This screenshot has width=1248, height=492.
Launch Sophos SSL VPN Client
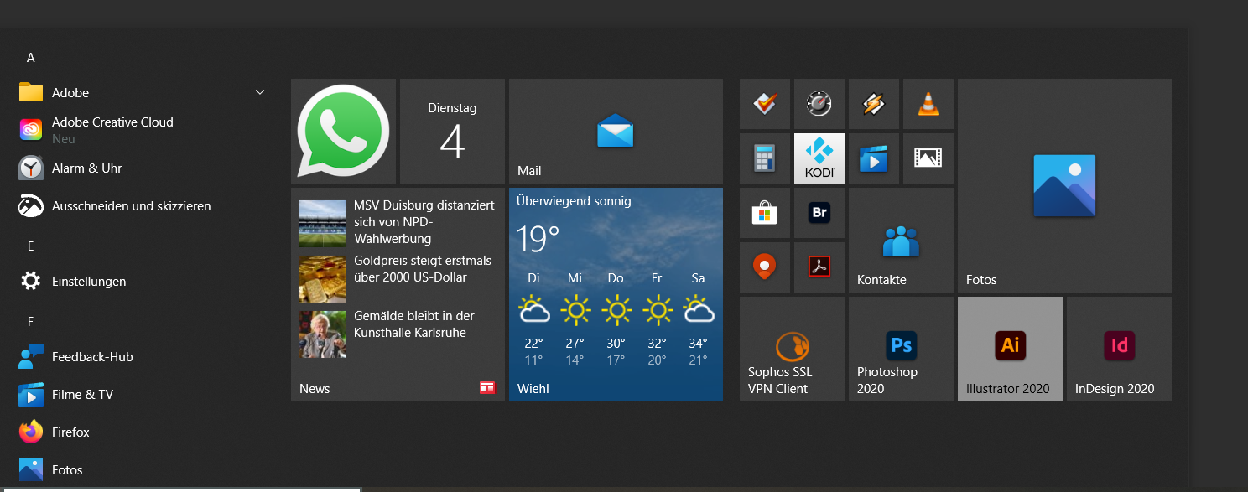pos(791,349)
